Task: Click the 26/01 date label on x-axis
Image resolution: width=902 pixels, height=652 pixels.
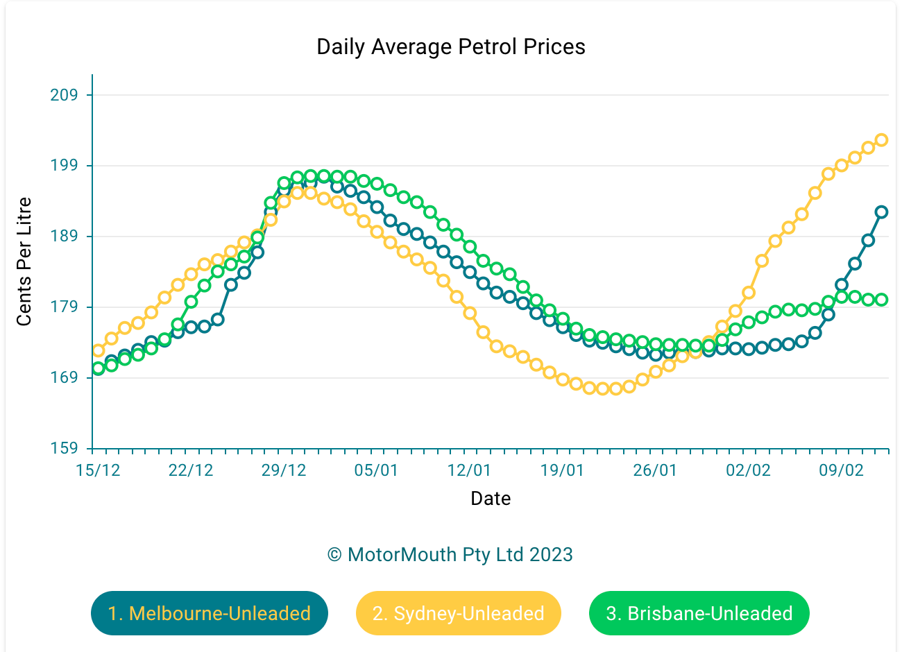Action: (655, 470)
